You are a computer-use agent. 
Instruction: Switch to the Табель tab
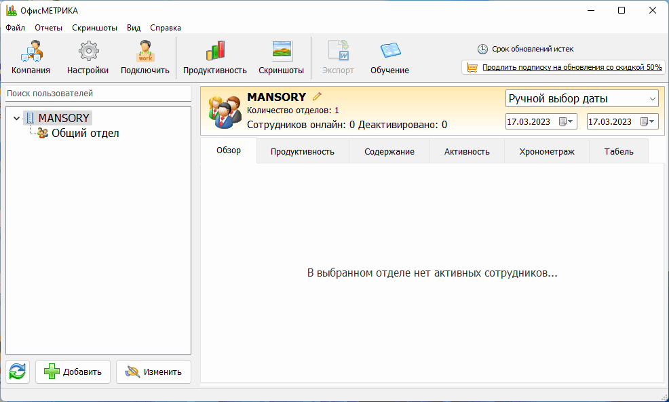pos(619,151)
